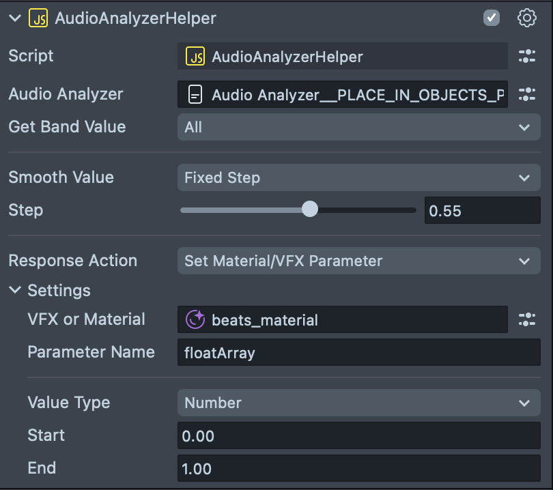Viewport: 553px width, 490px height.
Task: Open the Value Type dropdown
Action: click(358, 403)
